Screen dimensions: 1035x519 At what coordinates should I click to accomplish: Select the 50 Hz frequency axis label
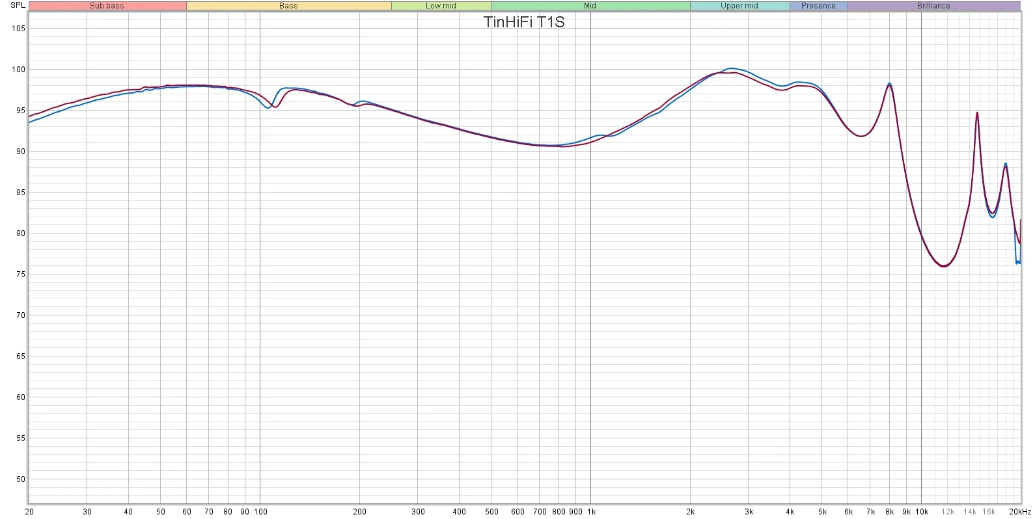pyautogui.click(x=161, y=512)
